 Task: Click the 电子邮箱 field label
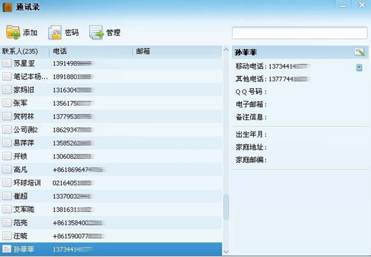pos(251,104)
